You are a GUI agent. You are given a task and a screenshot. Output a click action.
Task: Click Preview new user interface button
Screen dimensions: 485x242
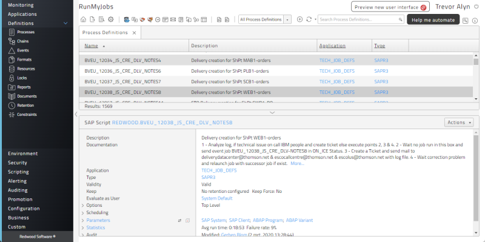click(x=390, y=7)
